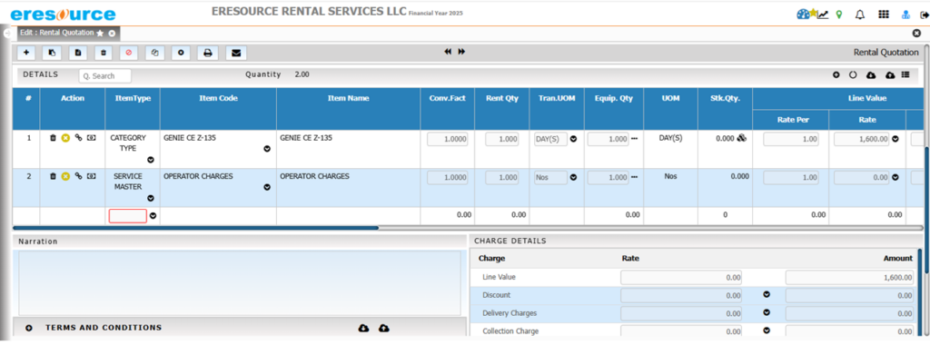
Task: Click the Line Value amount field
Action: pyautogui.click(x=849, y=277)
